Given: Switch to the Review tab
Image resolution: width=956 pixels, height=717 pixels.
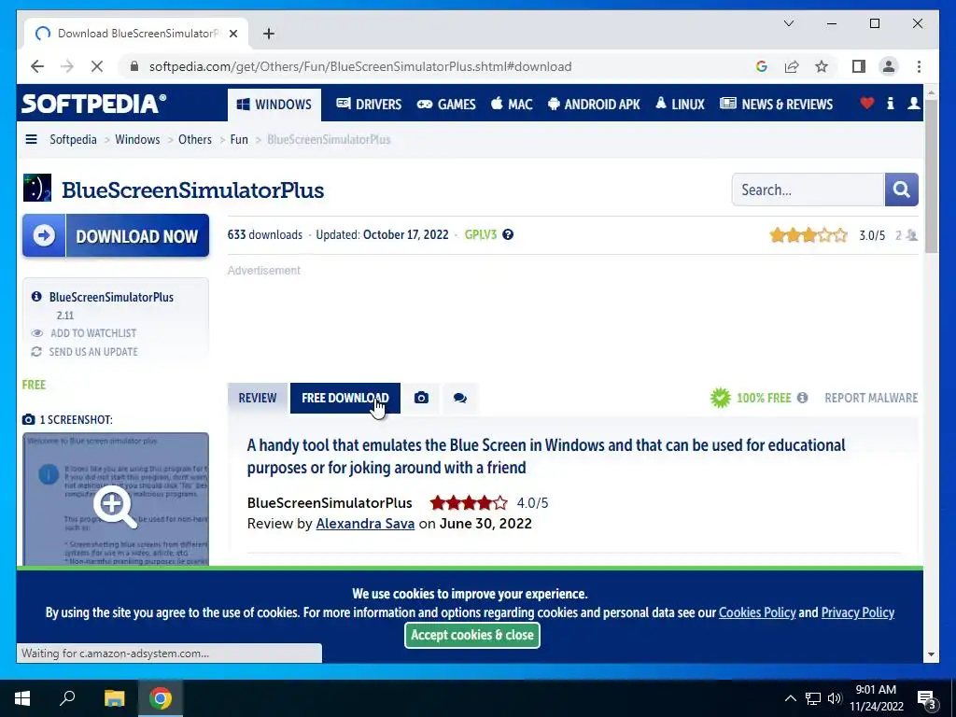Looking at the screenshot, I should click(258, 398).
